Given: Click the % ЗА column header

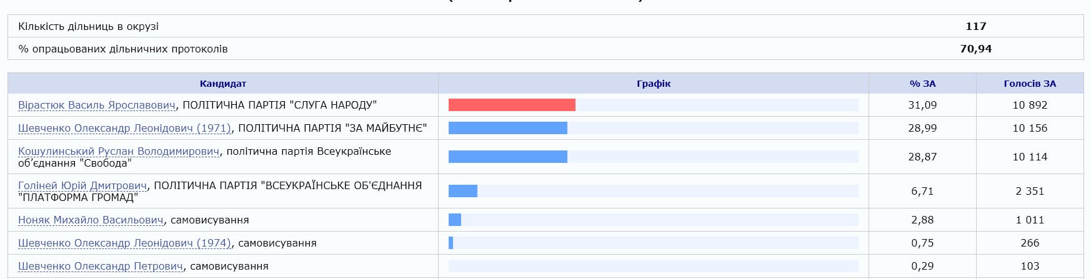Looking at the screenshot, I should (x=922, y=84).
